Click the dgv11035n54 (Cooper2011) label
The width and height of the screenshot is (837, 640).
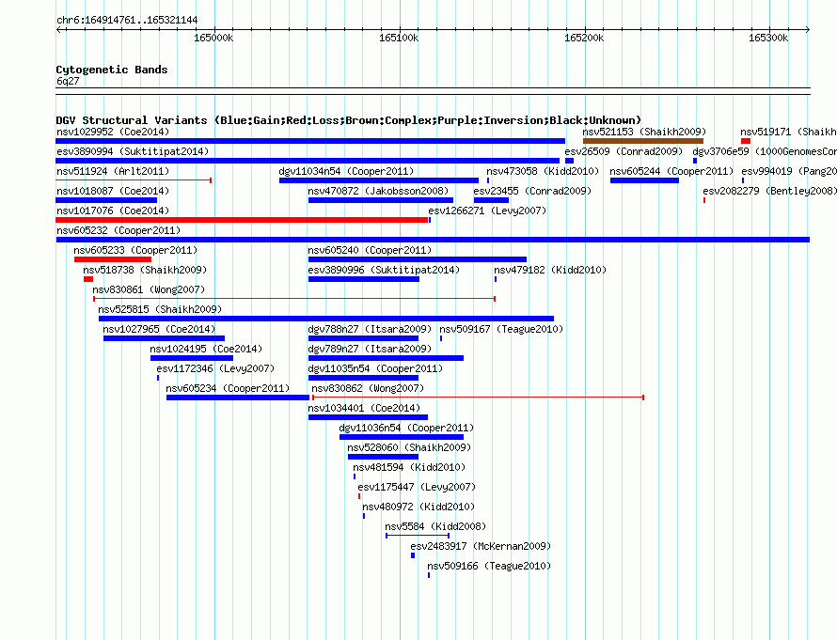point(374,368)
